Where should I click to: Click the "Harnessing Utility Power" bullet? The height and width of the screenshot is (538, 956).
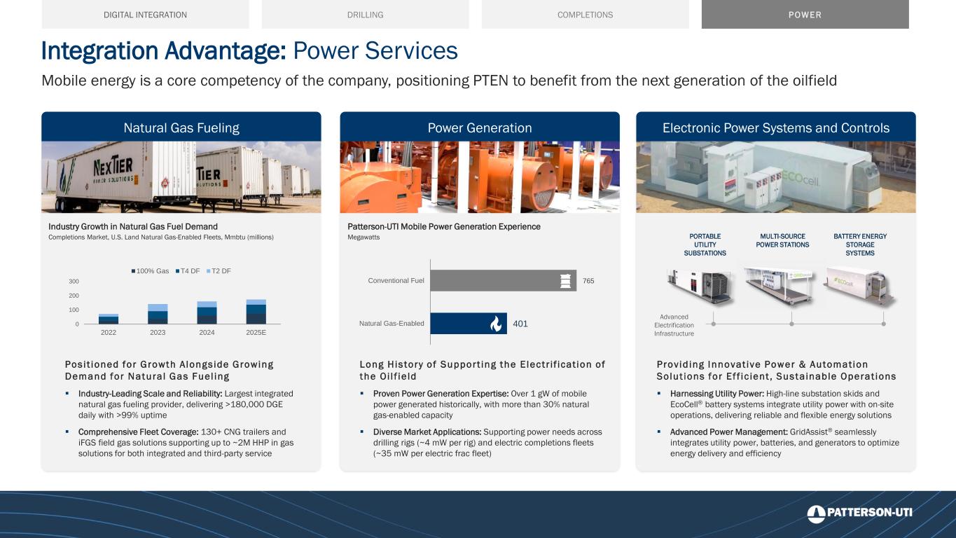click(x=782, y=404)
